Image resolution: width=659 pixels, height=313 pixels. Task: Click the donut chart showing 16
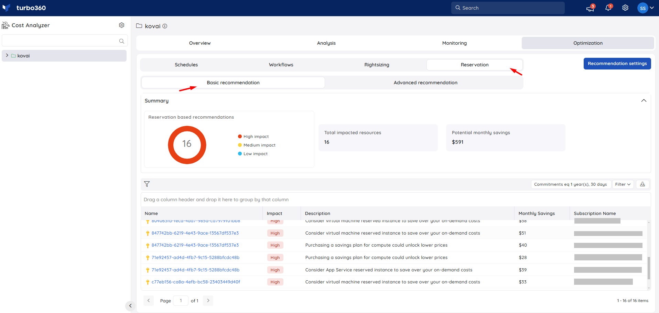187,145
